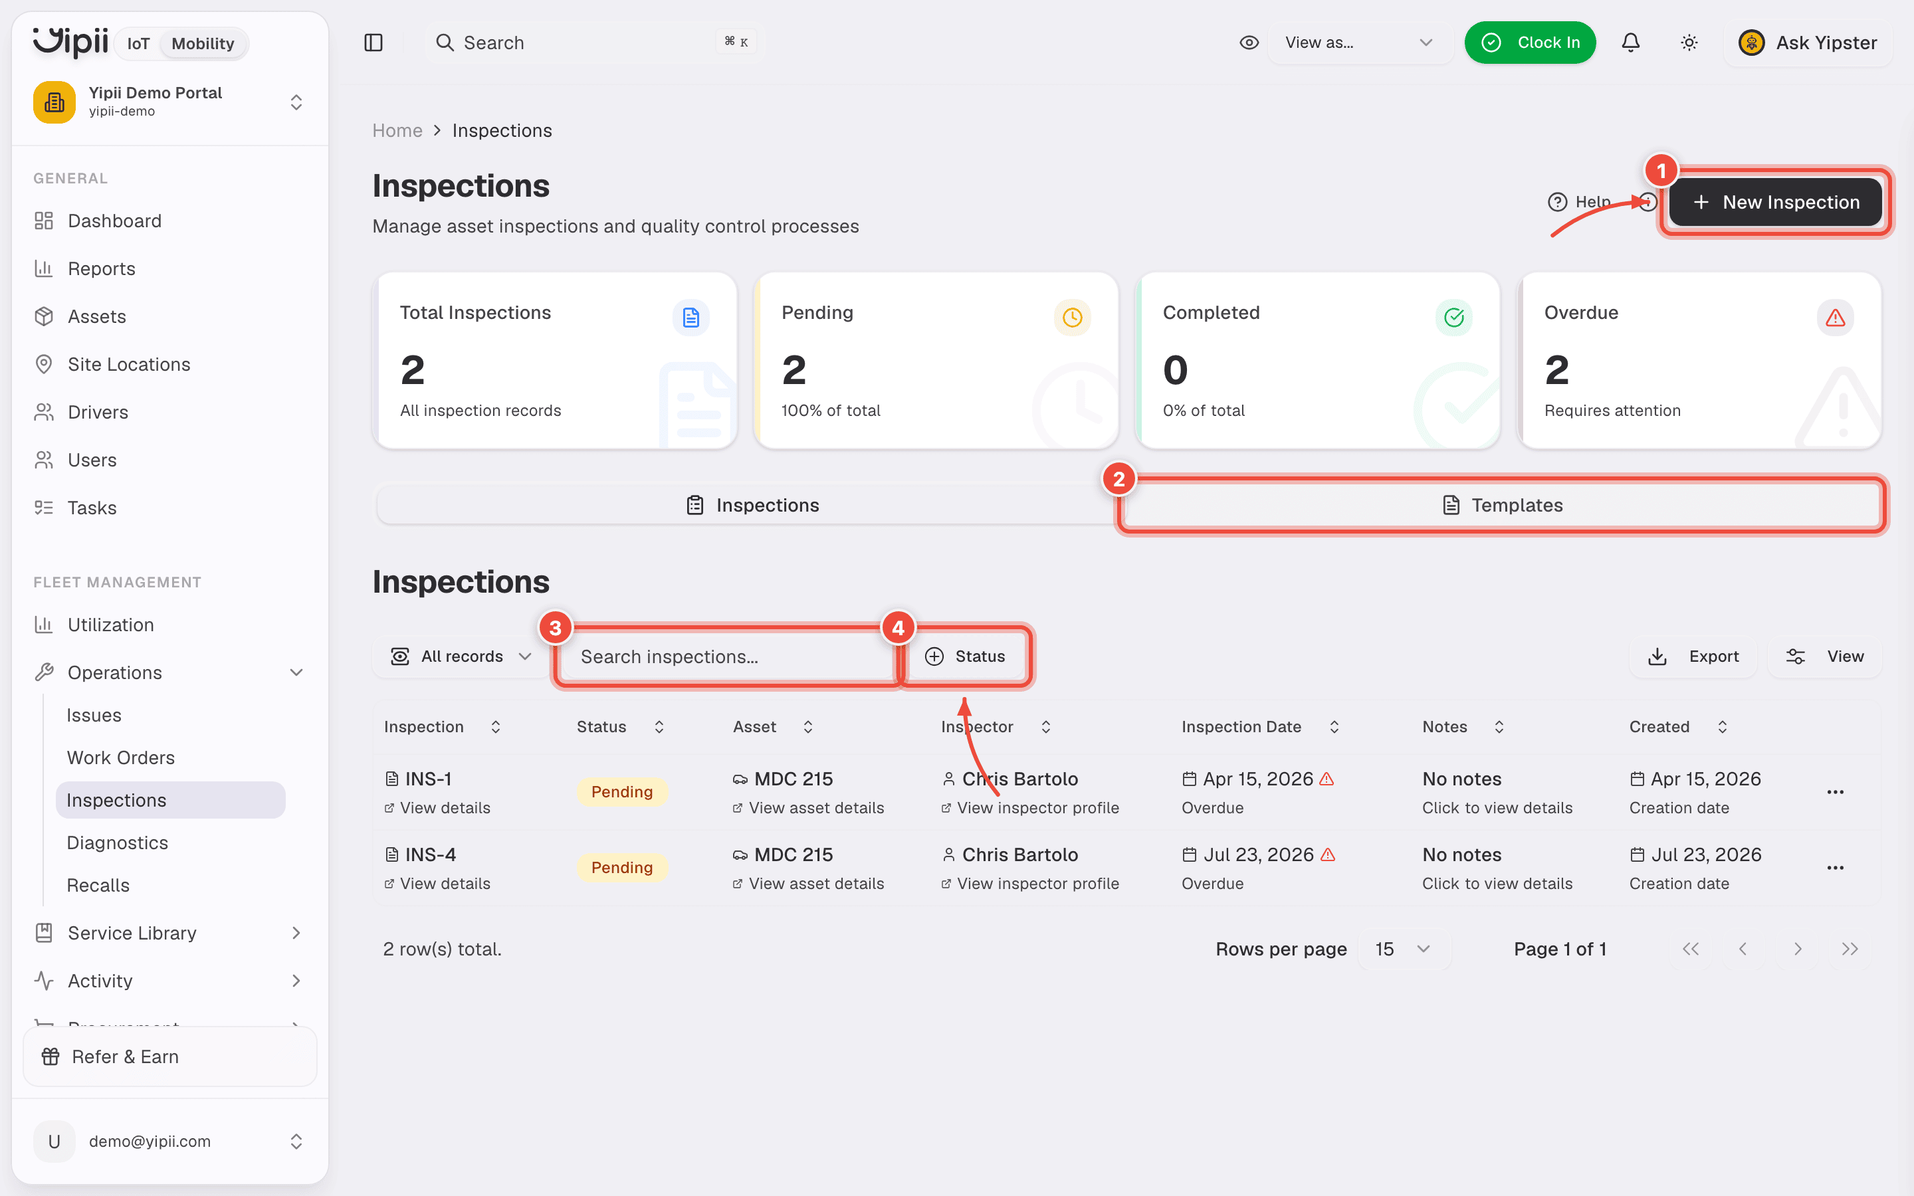Open Utilization page

111,625
